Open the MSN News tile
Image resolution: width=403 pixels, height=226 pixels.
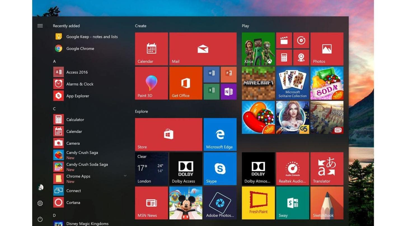click(151, 203)
